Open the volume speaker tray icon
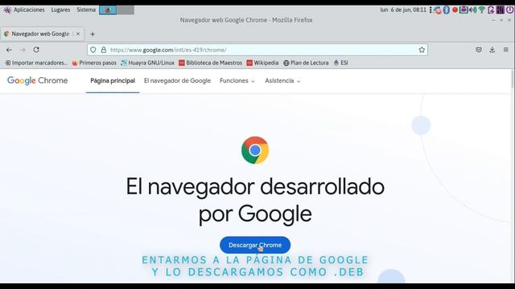Image resolution: width=515 pixels, height=289 pixels. pos(472,10)
